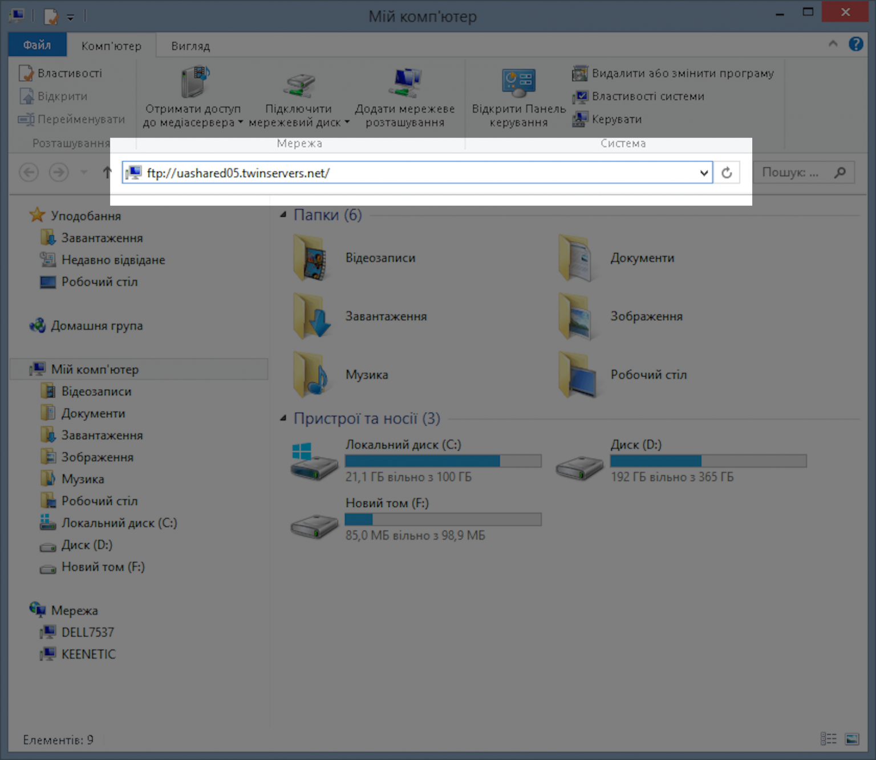
Task: Click the Map network drive icon
Action: pyautogui.click(x=299, y=84)
